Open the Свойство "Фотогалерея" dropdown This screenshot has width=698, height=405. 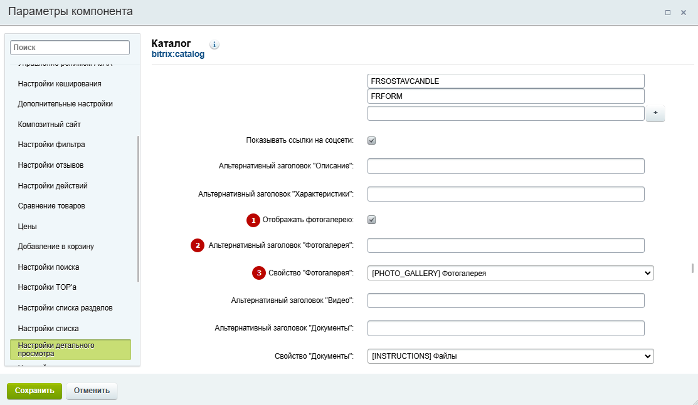pos(510,273)
